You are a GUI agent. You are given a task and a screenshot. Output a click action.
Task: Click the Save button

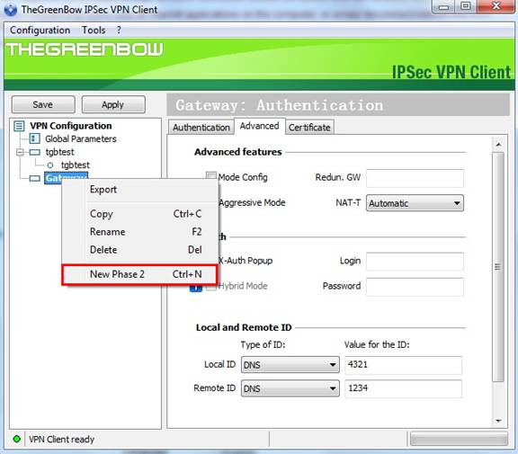pos(43,104)
